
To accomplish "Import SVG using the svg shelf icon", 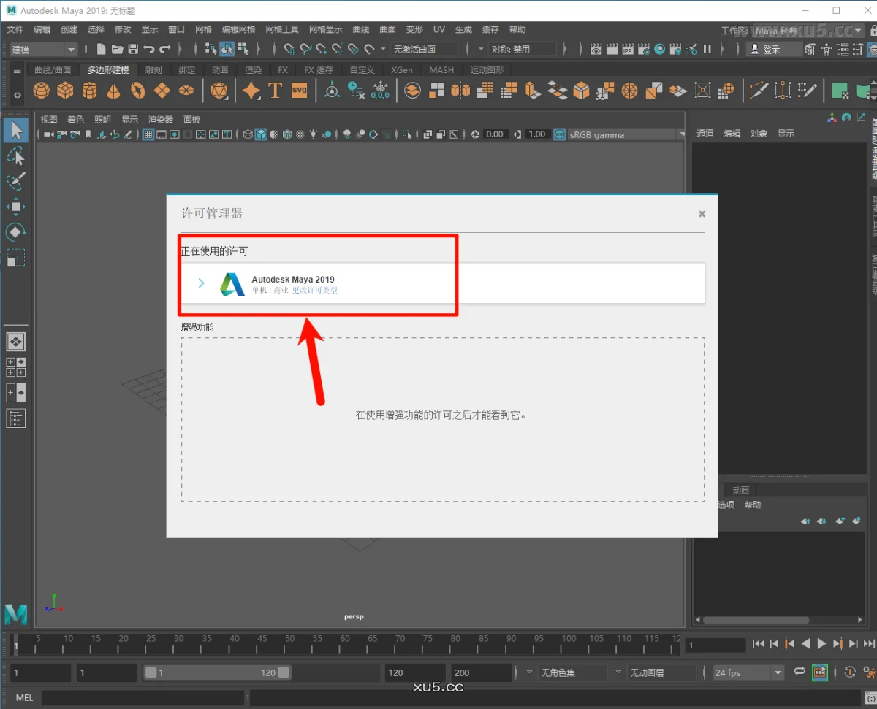I will tap(300, 91).
